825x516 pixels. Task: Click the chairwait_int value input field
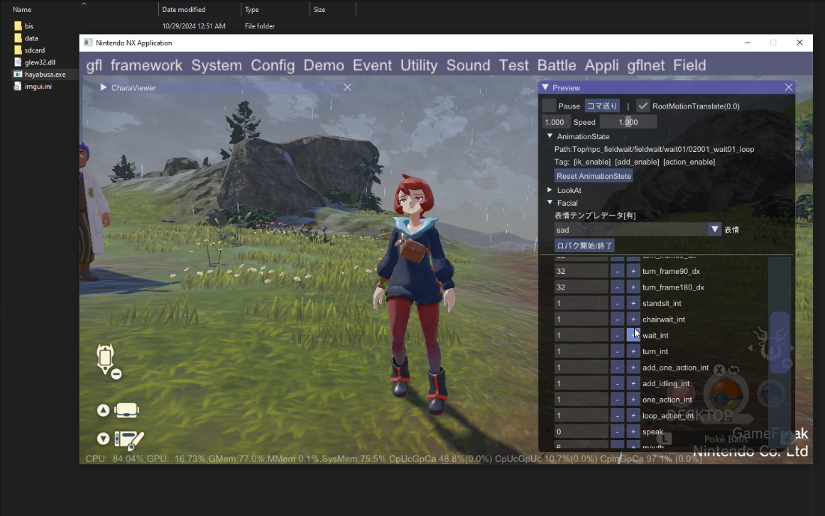[581, 319]
